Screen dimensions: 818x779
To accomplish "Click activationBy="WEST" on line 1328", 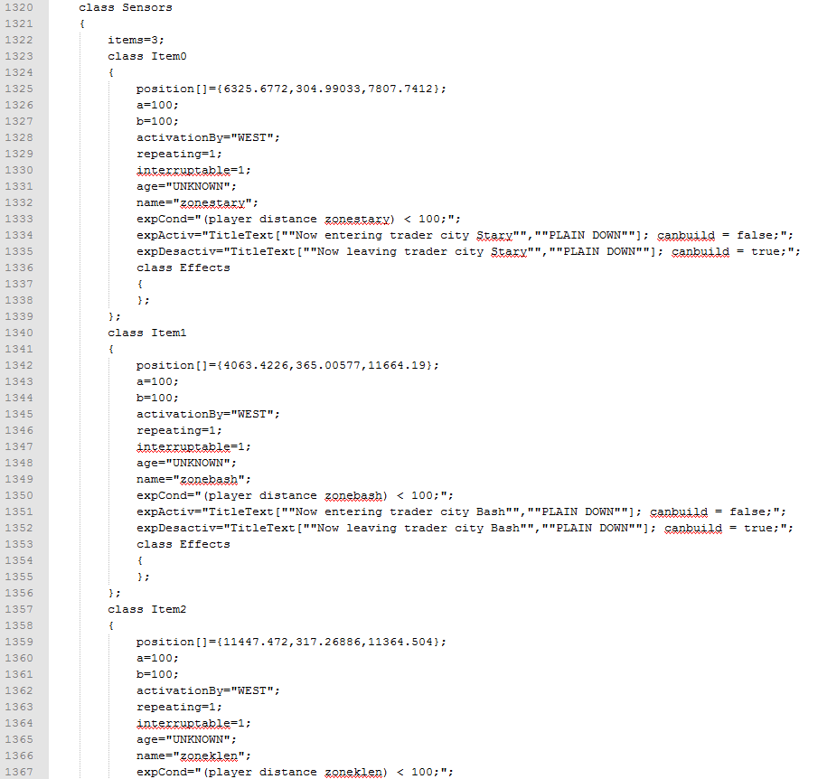I will click(x=208, y=137).
